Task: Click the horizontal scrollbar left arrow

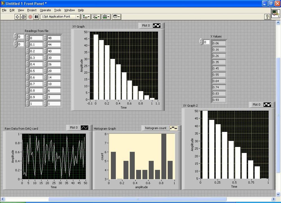Action: point(3,199)
